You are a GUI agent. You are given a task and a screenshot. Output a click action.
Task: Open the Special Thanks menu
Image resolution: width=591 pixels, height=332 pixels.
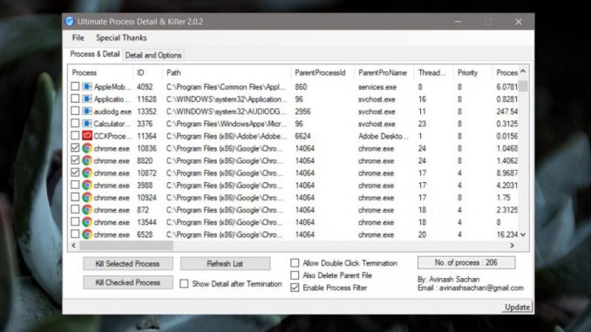pos(121,37)
